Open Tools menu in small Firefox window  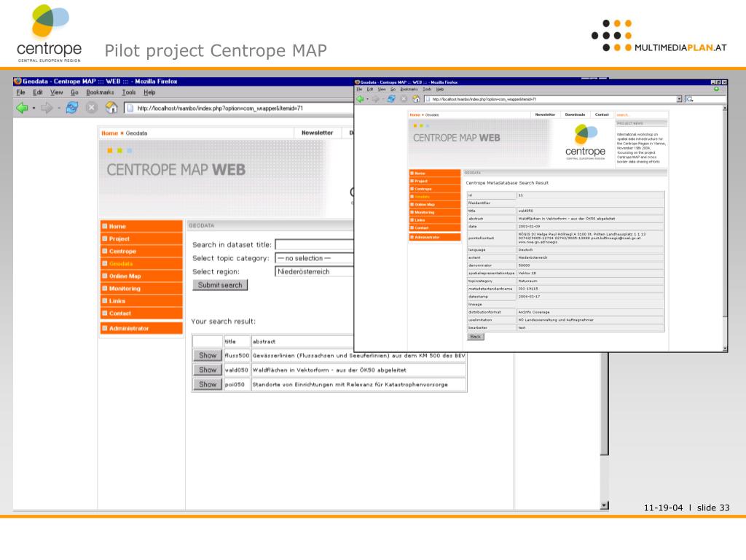[427, 89]
